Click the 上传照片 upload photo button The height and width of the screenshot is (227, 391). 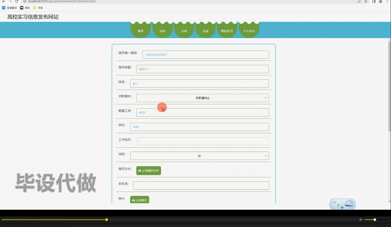(x=140, y=200)
